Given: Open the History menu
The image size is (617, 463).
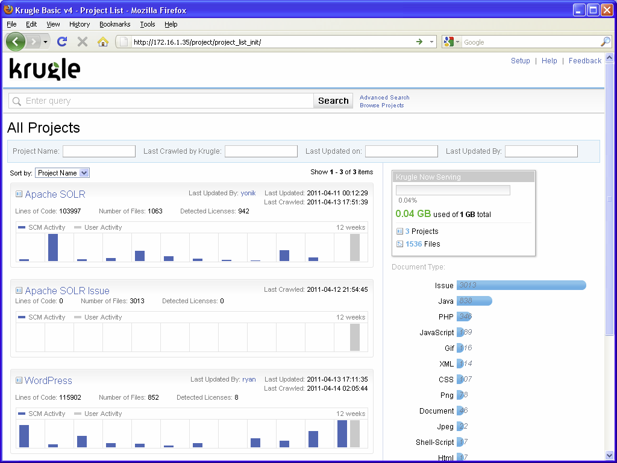Looking at the screenshot, I should [x=80, y=24].
